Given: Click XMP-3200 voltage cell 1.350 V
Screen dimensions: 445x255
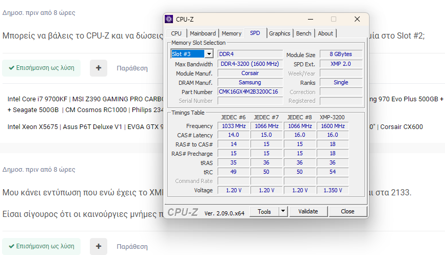Looking at the screenshot, I should pos(333,190).
